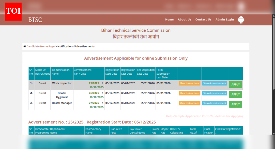Screen dimensions: 275x149
Task: Apply for the Hostel Manager post
Action: pos(235,104)
